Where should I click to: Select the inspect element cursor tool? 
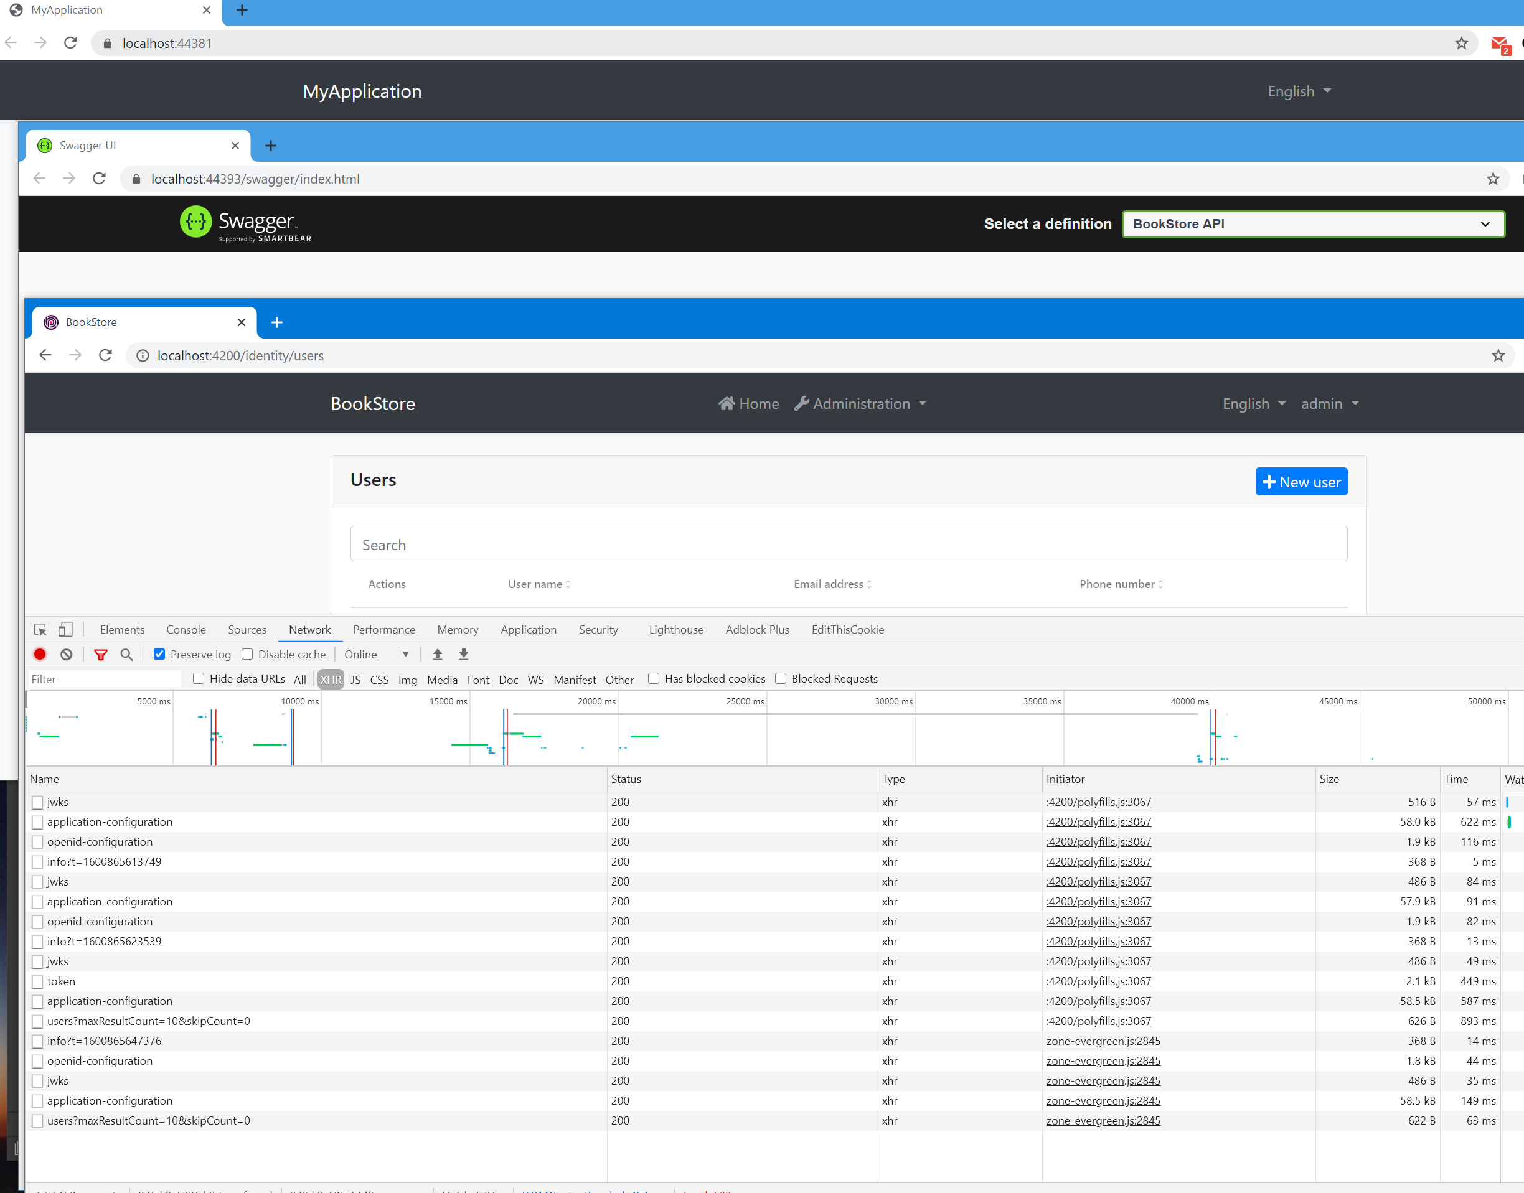point(40,629)
